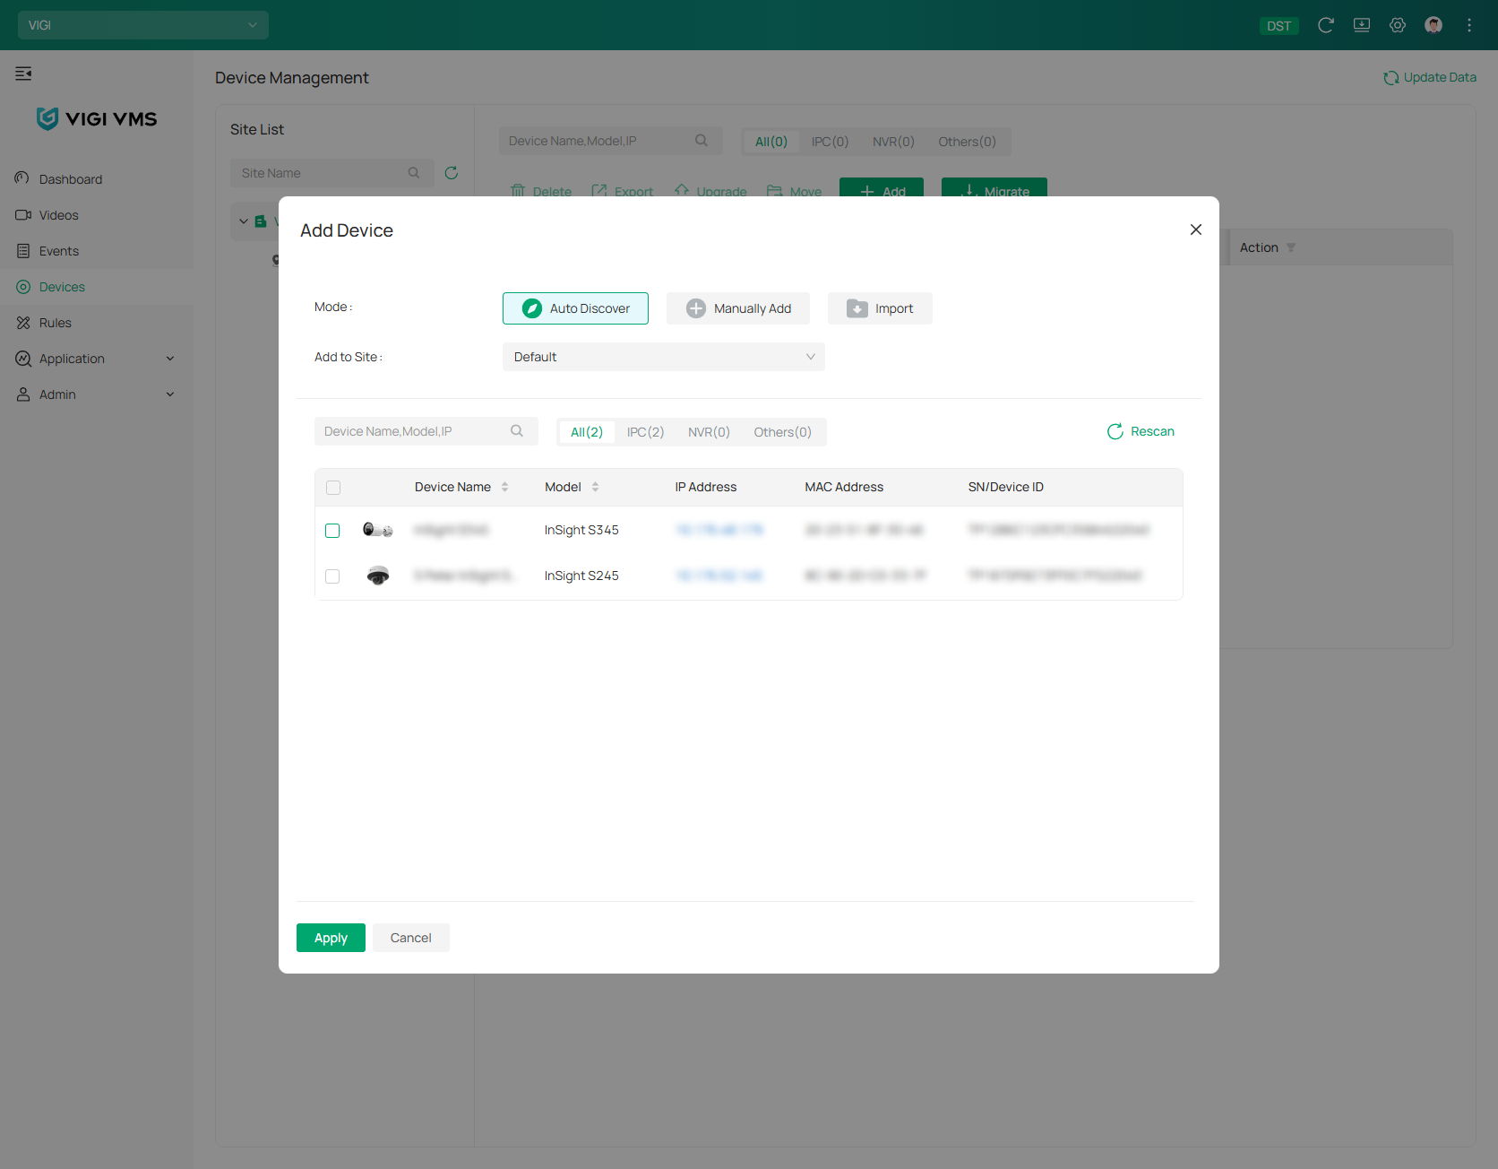
Task: Select Import mode
Action: 880,308
